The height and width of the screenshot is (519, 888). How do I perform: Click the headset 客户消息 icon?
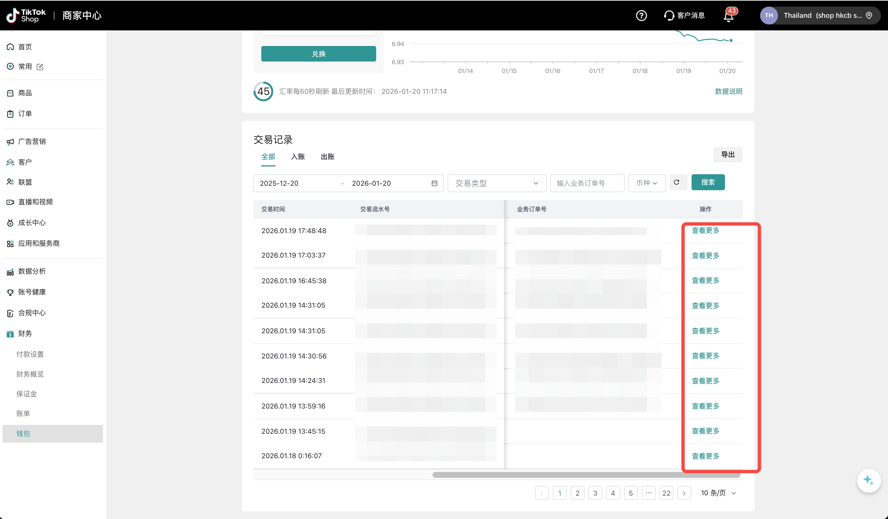click(669, 16)
